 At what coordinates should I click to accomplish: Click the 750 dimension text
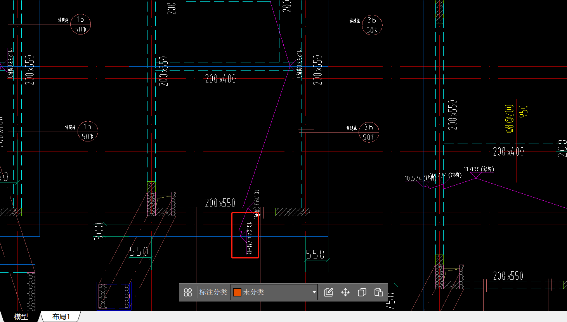(390, 301)
